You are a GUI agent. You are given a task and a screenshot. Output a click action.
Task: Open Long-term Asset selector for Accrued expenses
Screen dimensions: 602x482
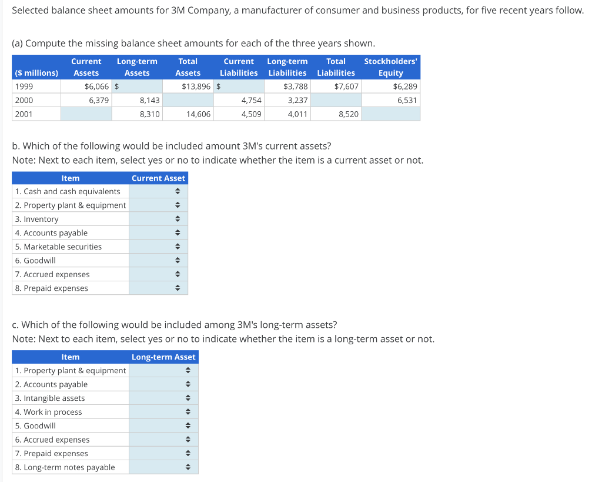click(x=188, y=439)
